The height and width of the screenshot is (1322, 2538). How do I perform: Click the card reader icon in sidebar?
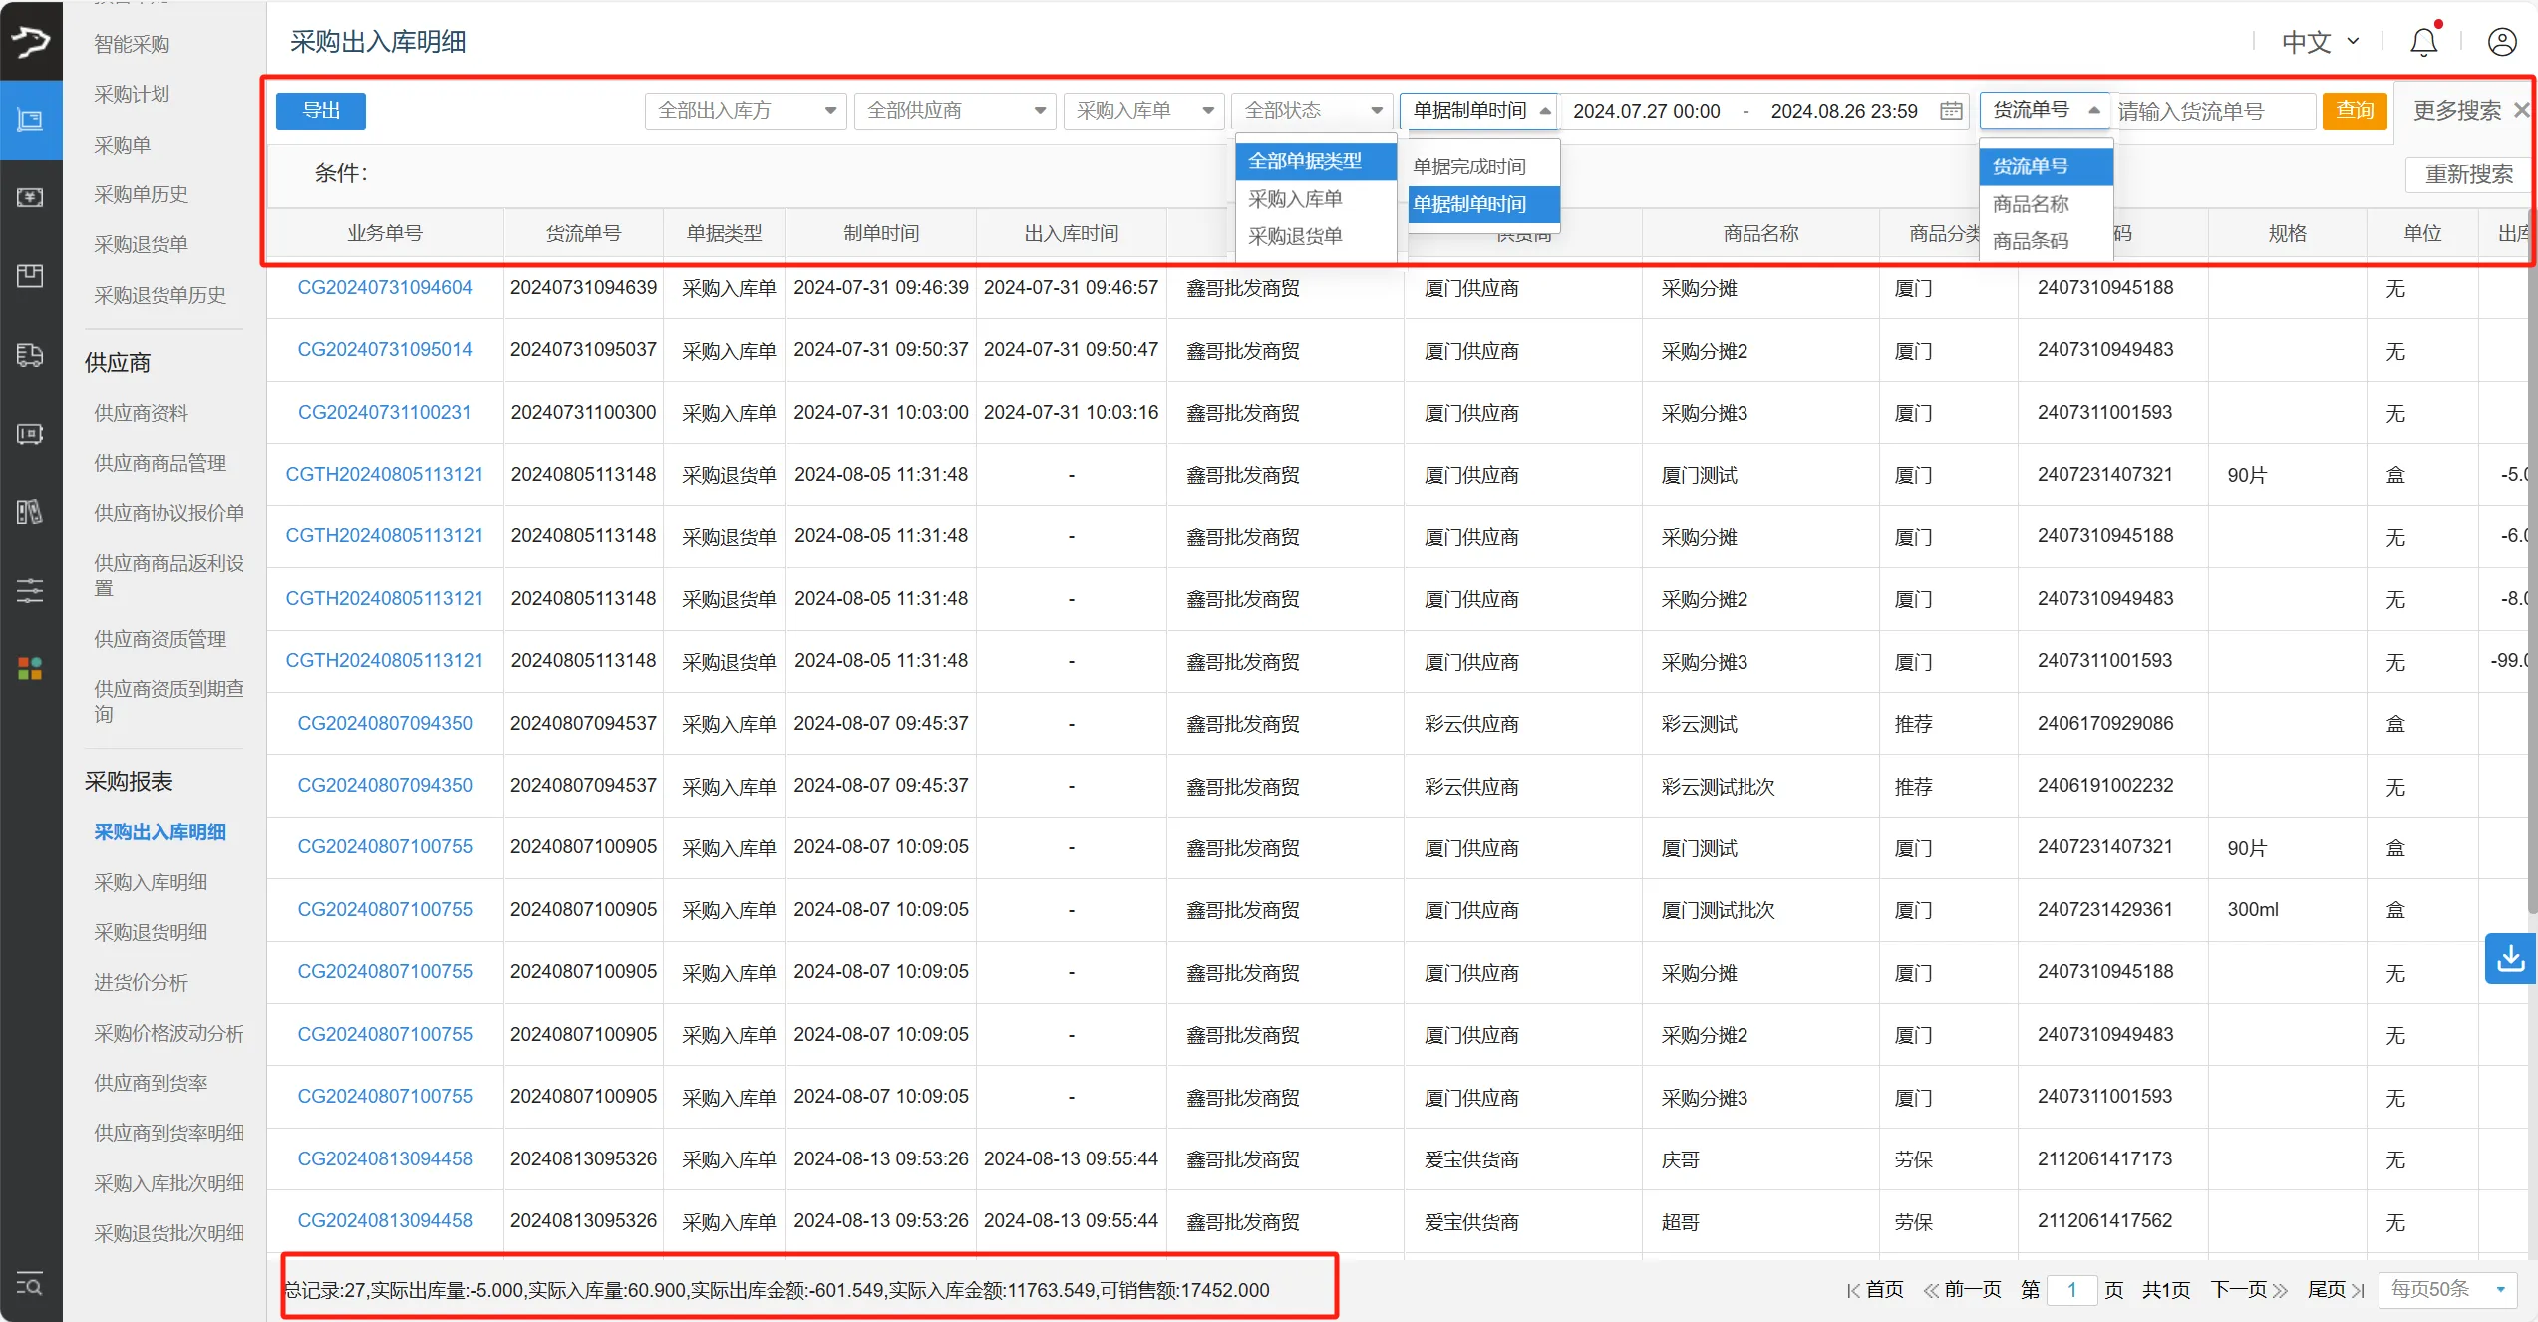tap(30, 434)
